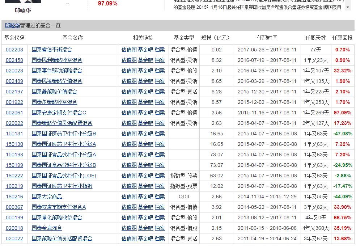Open fund 国泰睿信平衡混合
This screenshot has height=249, width=356.
click(x=52, y=50)
